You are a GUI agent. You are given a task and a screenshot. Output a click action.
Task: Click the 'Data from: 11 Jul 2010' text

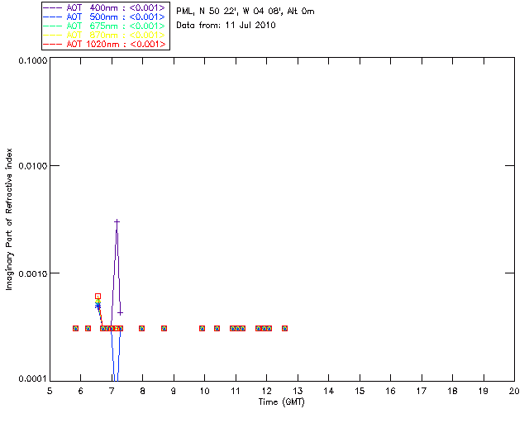(226, 26)
